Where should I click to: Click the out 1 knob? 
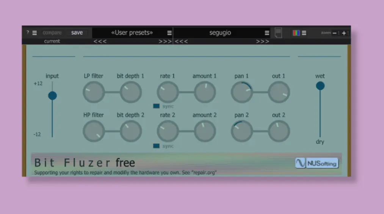279,92
